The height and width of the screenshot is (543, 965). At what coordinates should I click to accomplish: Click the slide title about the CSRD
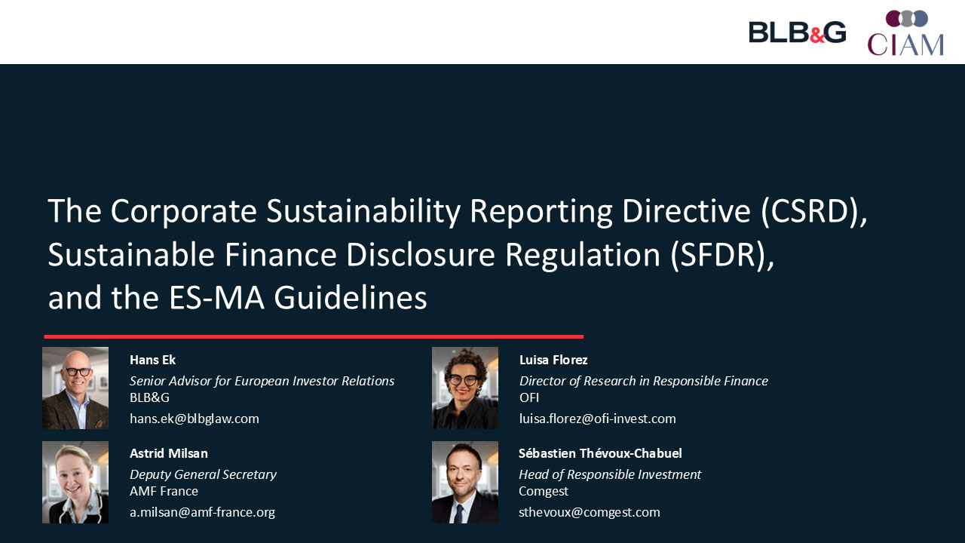458,254
